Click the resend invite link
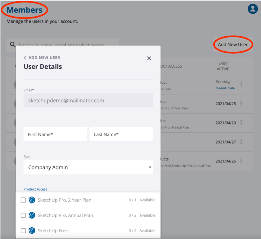The image size is (261, 239). [225, 88]
